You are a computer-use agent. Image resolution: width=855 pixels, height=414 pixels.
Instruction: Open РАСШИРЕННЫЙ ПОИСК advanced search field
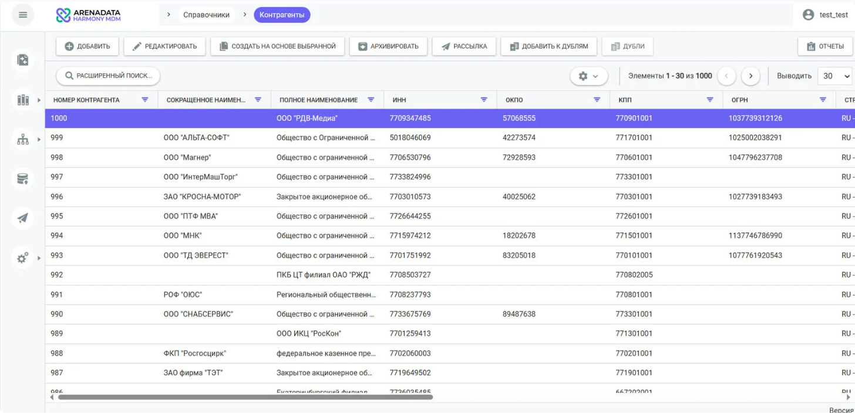[x=108, y=76]
